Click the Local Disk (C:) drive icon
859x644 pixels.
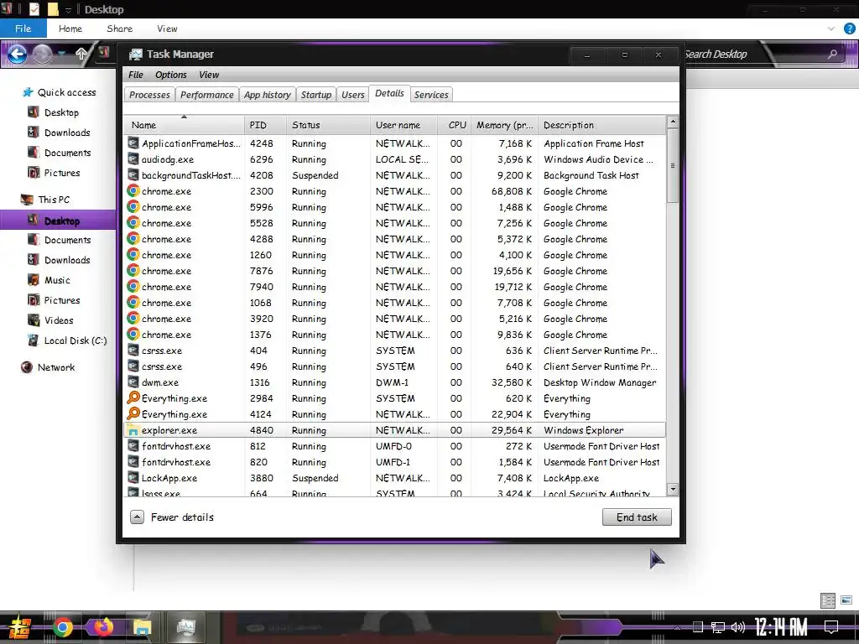click(34, 340)
